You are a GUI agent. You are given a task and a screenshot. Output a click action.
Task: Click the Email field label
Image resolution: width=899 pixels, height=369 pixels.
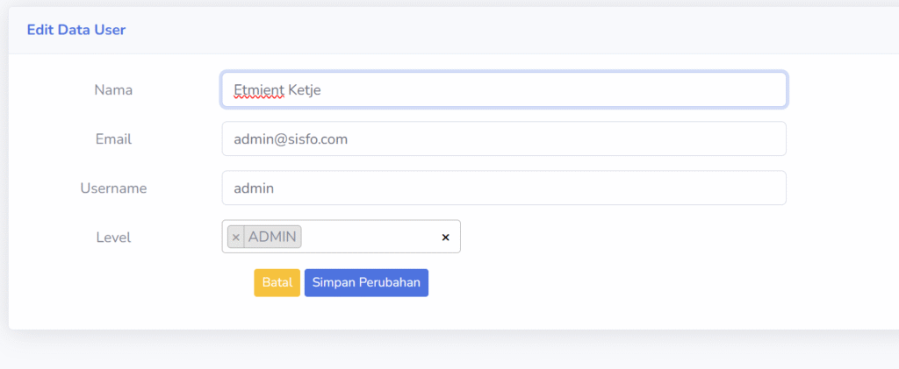click(113, 138)
